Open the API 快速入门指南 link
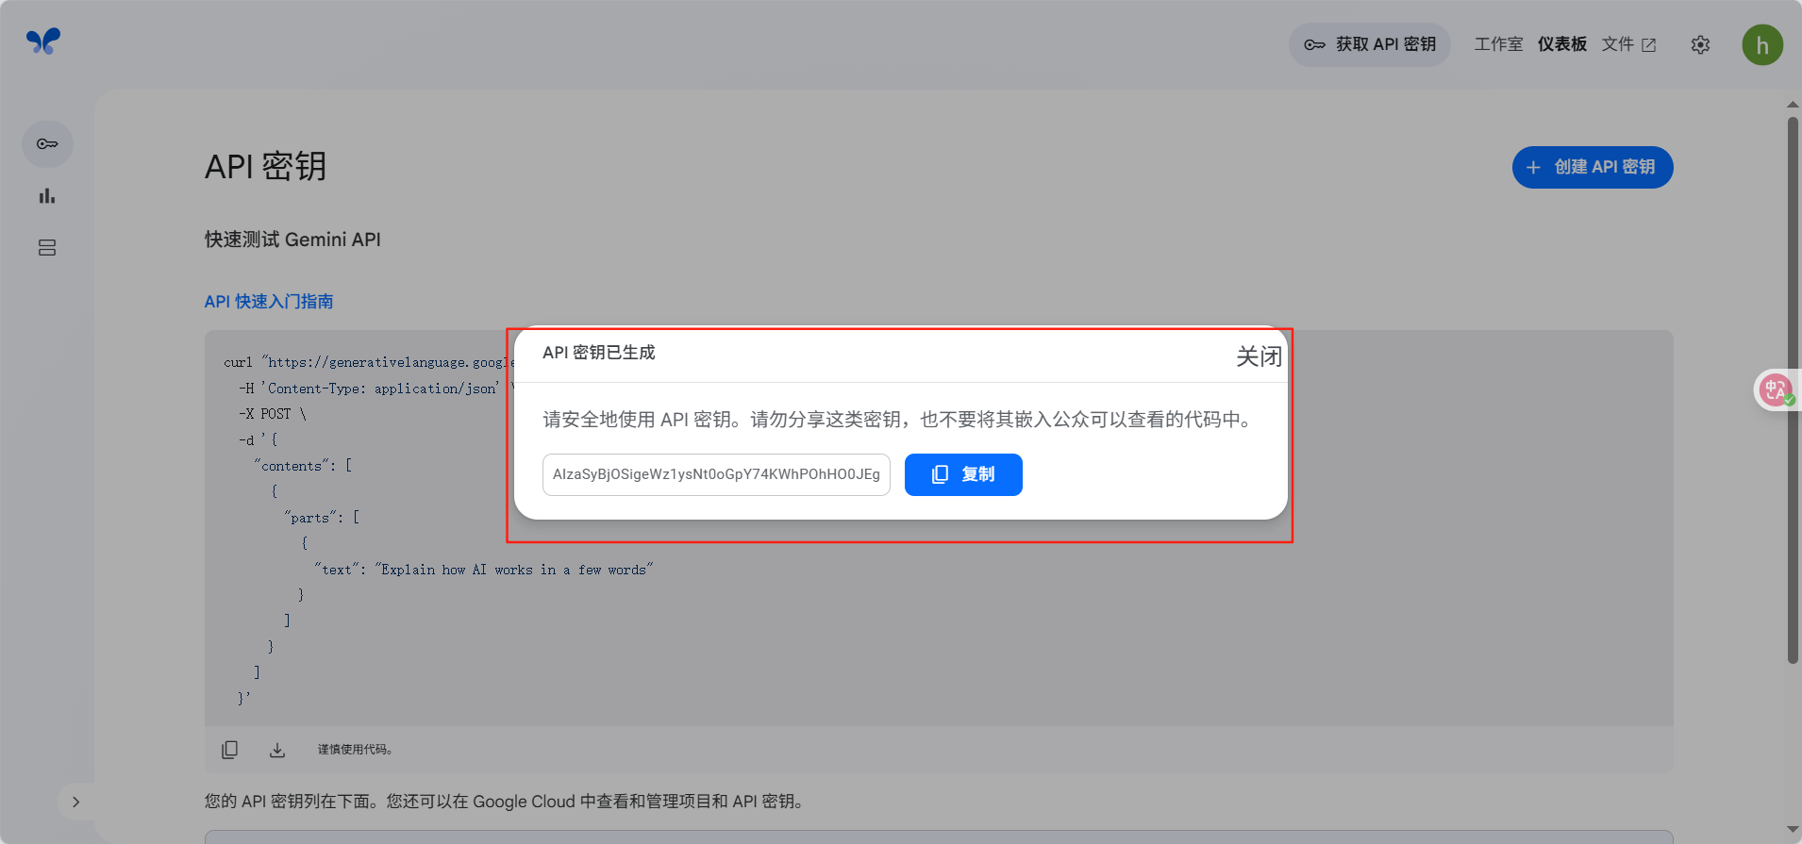Image resolution: width=1802 pixels, height=844 pixels. [x=269, y=302]
